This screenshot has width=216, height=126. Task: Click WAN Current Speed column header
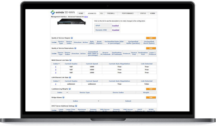click(x=92, y=64)
